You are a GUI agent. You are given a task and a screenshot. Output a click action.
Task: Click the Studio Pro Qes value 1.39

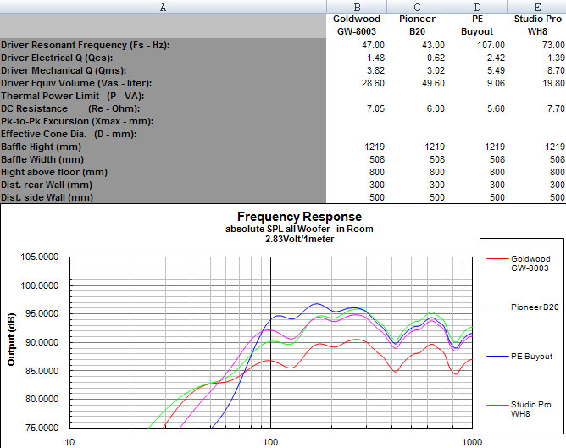pos(556,58)
